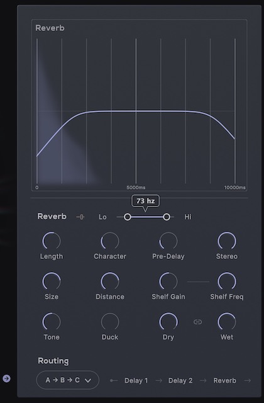
Task: Select Delay 1 in routing chain
Action: coord(136,380)
